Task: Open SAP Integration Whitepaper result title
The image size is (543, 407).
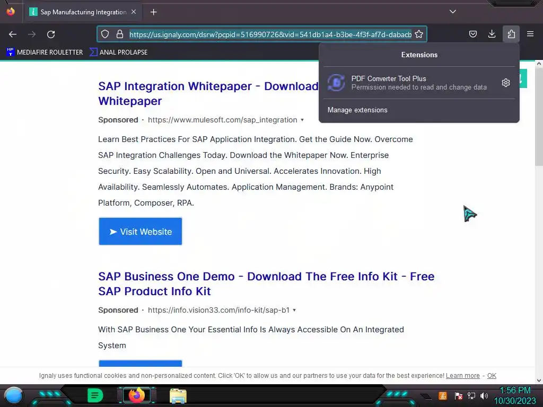Action: [208, 93]
